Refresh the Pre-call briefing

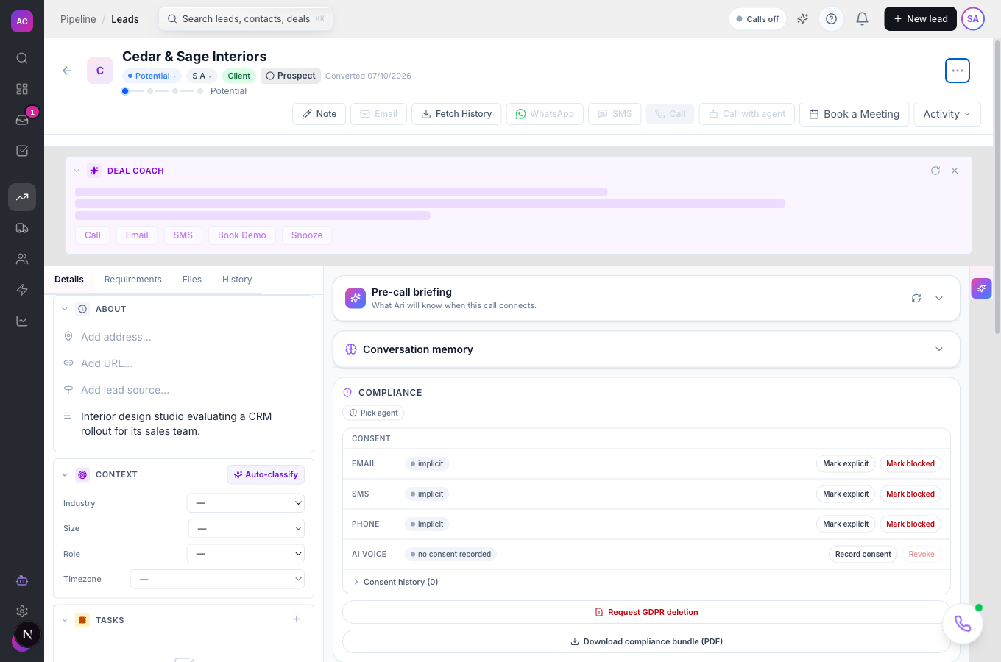tap(916, 298)
